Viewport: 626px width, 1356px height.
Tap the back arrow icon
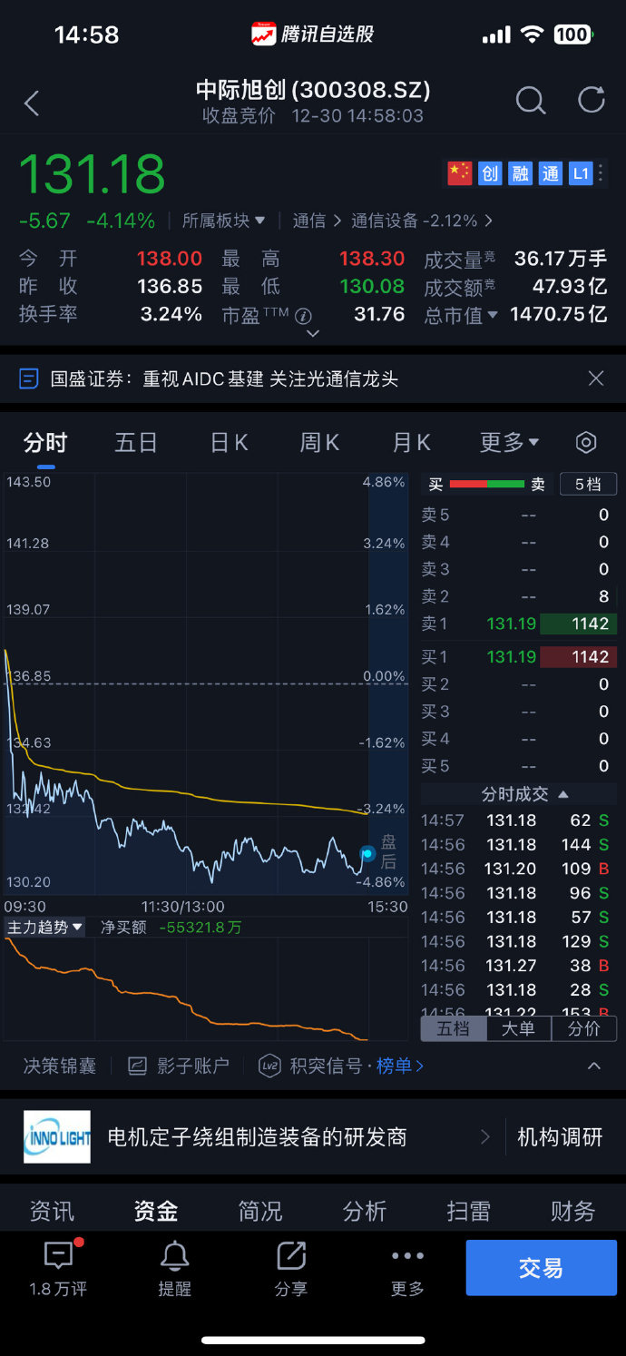[32, 103]
